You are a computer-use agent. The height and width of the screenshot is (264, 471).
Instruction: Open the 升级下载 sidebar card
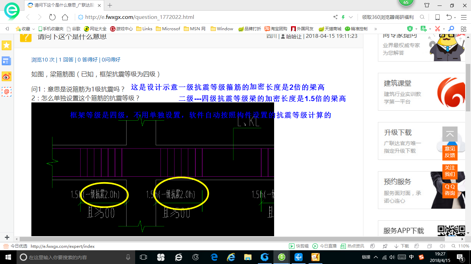(x=421, y=141)
